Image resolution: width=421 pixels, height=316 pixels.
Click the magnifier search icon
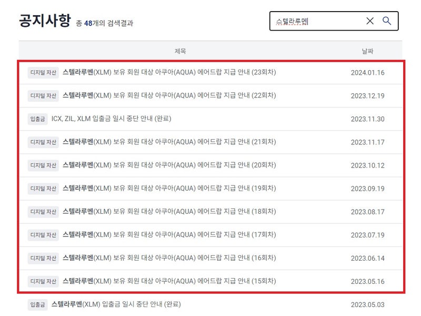(387, 21)
